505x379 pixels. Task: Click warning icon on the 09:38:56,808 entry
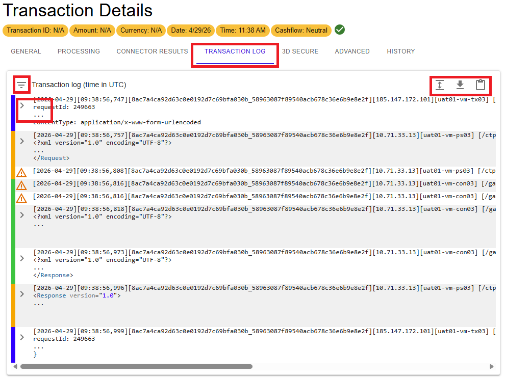point(21,173)
